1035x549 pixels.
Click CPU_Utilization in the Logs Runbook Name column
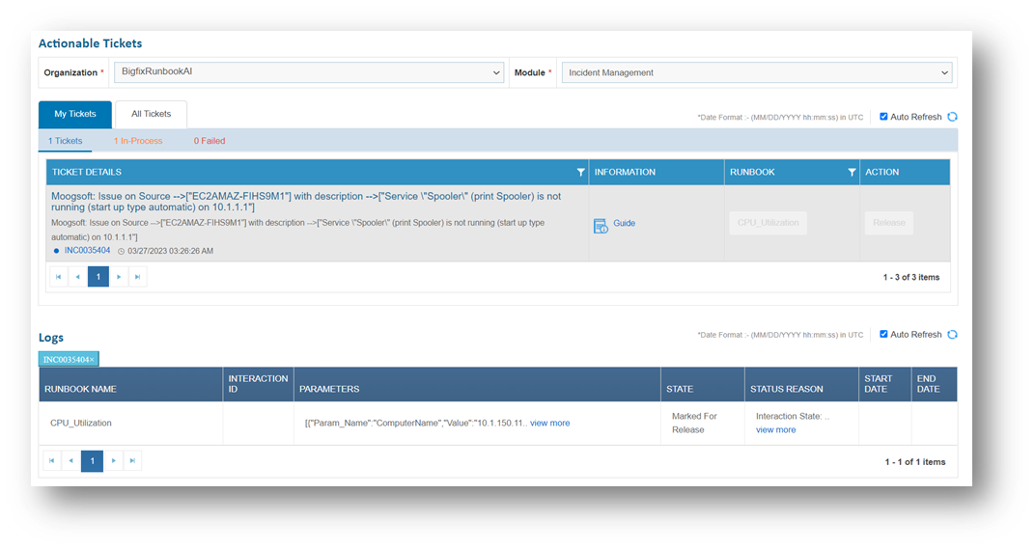(81, 423)
